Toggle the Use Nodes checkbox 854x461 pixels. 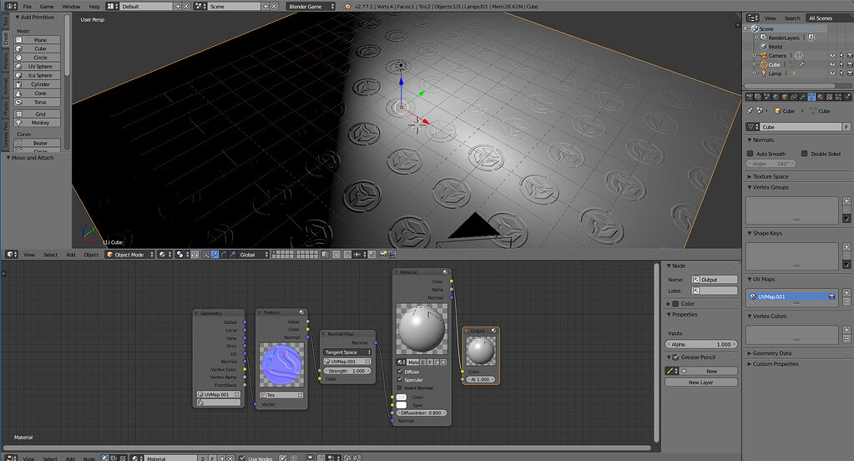pos(242,458)
